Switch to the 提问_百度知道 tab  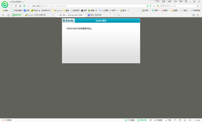pyautogui.click(x=102, y=15)
